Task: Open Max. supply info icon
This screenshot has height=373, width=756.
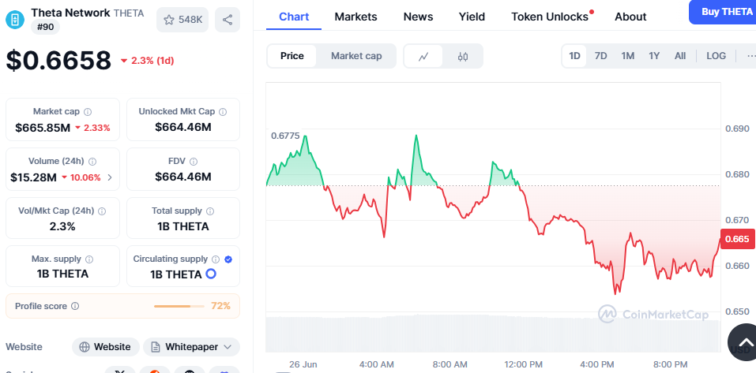Action: click(x=90, y=259)
